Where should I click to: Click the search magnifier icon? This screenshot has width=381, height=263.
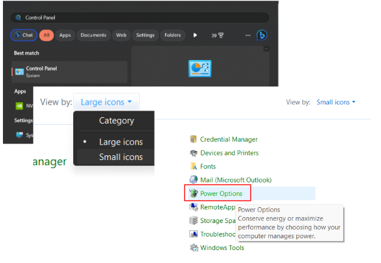18,18
